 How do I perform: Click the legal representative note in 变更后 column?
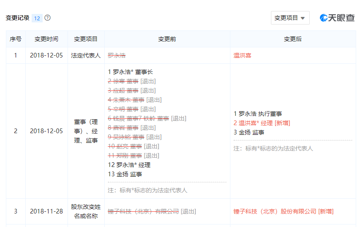(x=273, y=148)
